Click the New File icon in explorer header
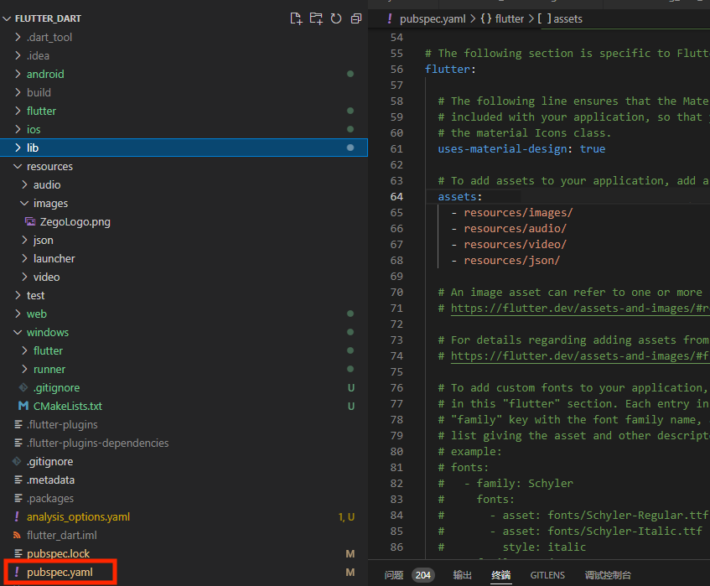The width and height of the screenshot is (710, 586). tap(296, 18)
